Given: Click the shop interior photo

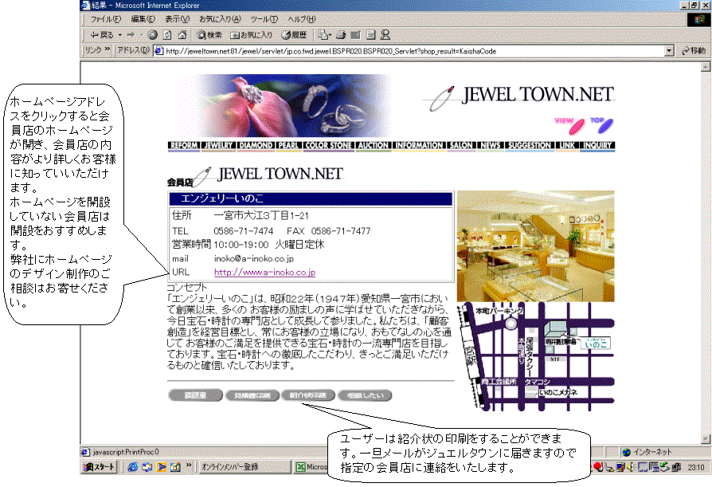Looking at the screenshot, I should click(536, 245).
